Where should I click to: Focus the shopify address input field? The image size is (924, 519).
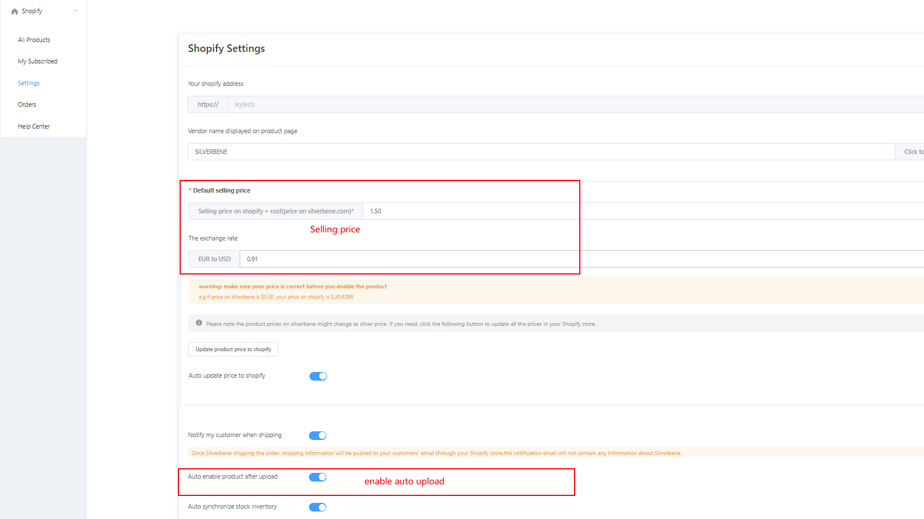pyautogui.click(x=576, y=104)
